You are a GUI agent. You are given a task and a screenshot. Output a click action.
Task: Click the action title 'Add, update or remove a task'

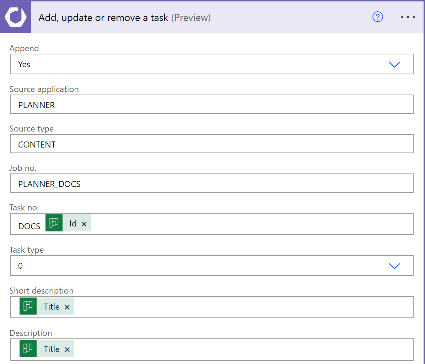103,18
